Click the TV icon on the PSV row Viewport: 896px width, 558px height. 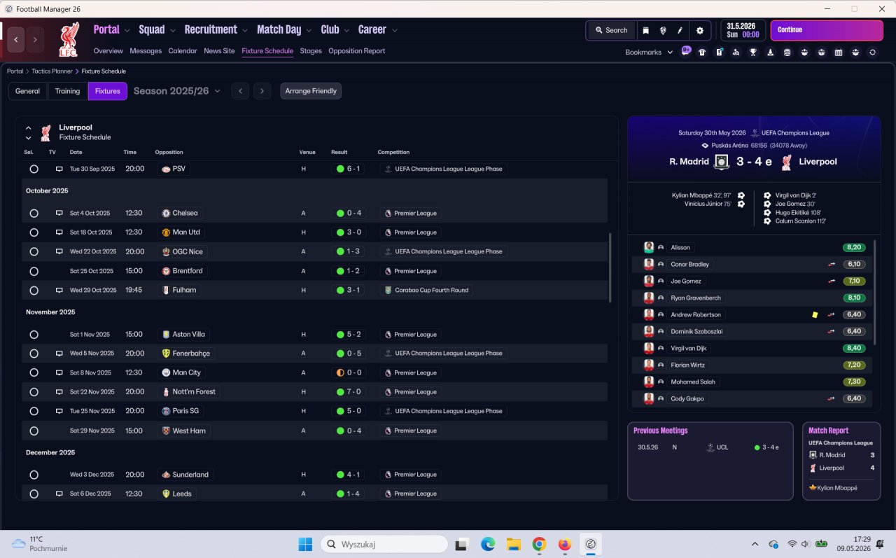click(x=59, y=169)
